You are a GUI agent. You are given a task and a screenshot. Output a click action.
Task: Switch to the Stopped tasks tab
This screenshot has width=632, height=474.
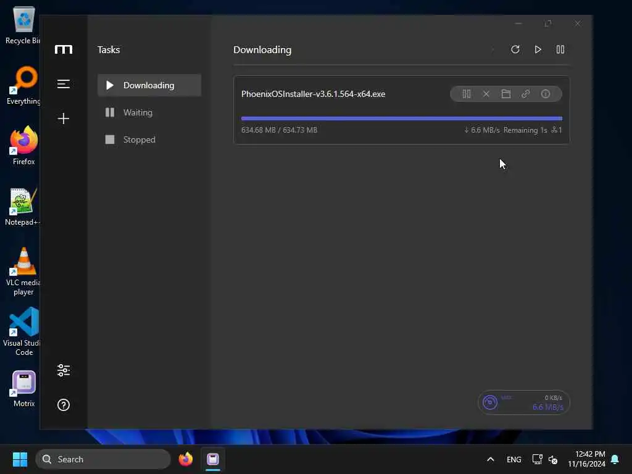(149, 139)
